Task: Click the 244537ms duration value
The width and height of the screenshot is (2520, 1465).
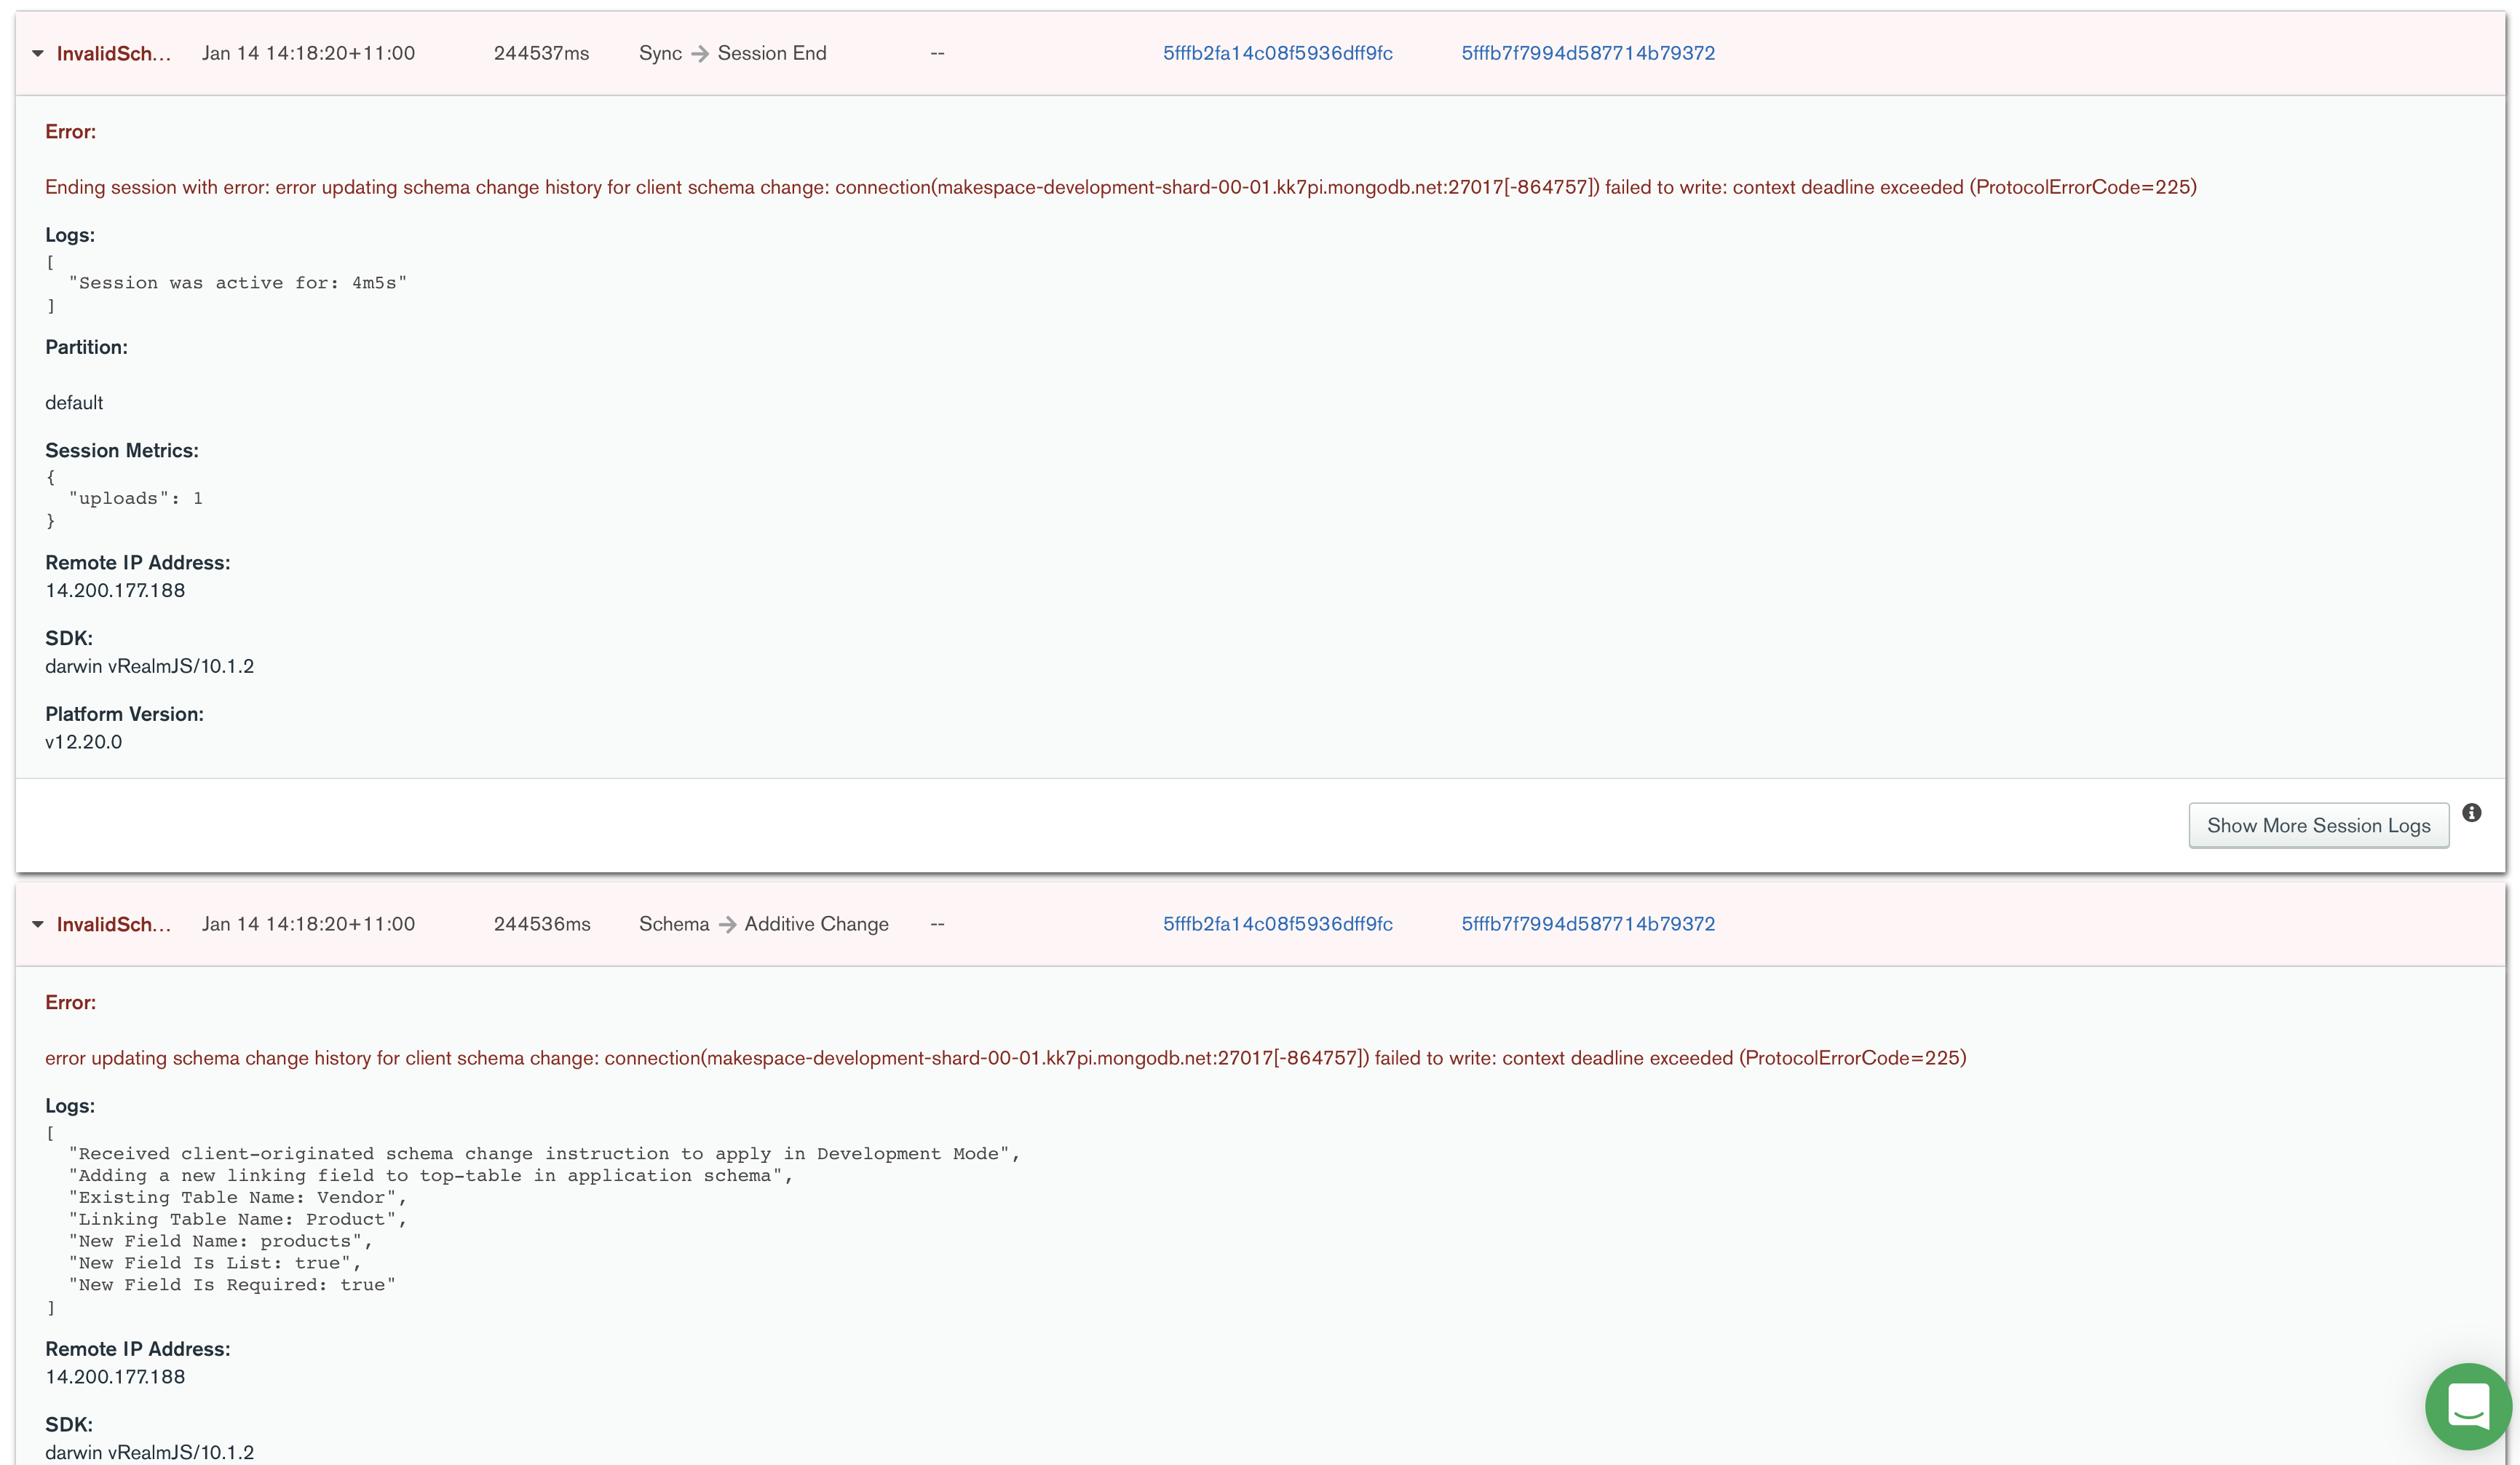Action: (541, 54)
